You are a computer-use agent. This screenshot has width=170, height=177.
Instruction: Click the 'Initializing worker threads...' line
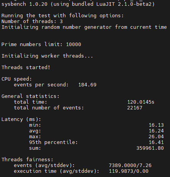[x=47, y=56]
